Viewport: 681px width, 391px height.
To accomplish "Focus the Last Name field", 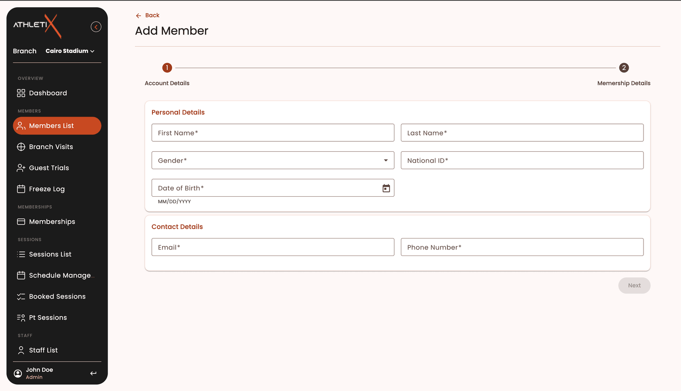I will click(x=522, y=132).
